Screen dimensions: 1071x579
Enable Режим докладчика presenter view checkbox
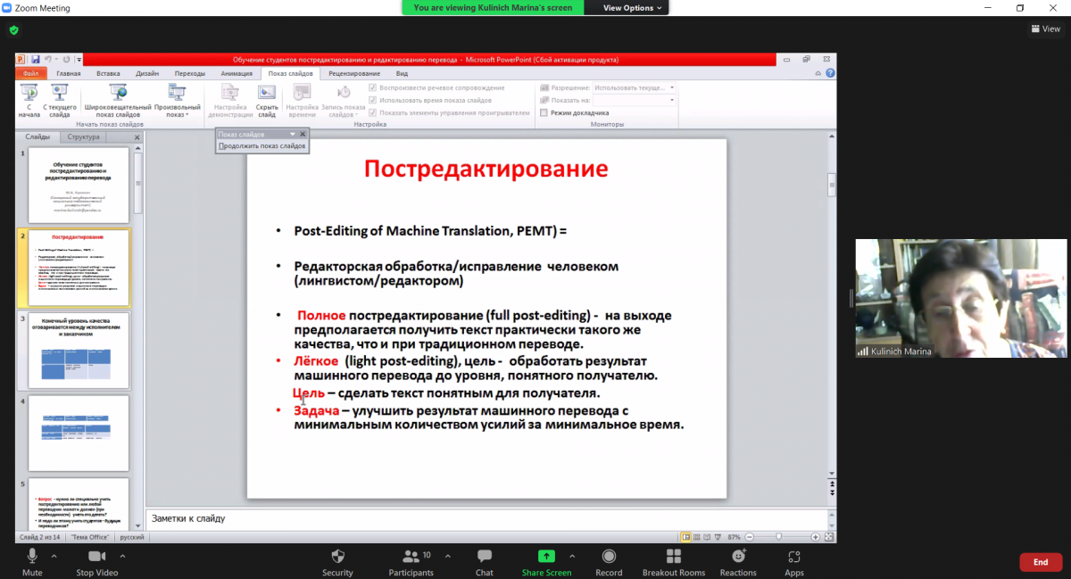(544, 113)
